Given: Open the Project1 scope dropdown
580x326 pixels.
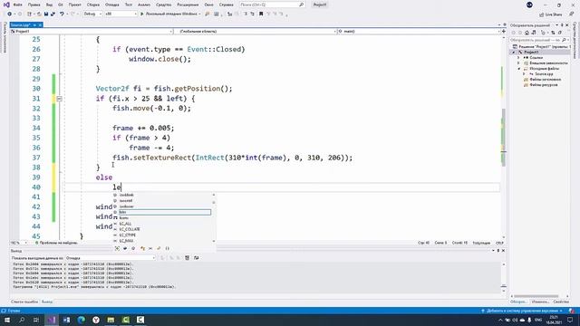Looking at the screenshot, I should tap(92, 32).
